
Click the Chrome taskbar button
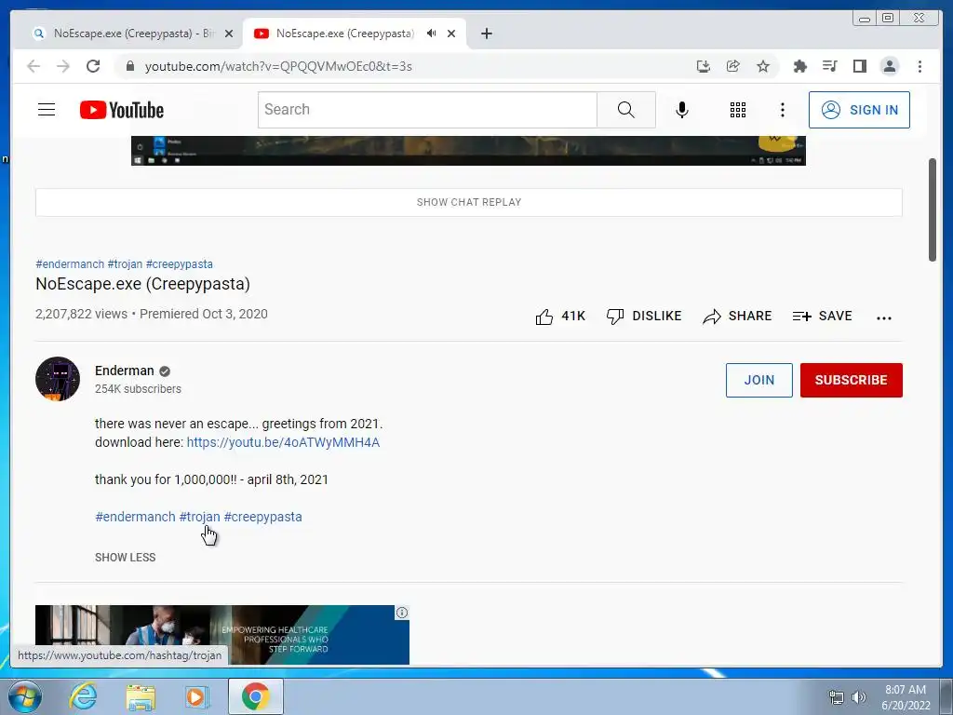(256, 696)
